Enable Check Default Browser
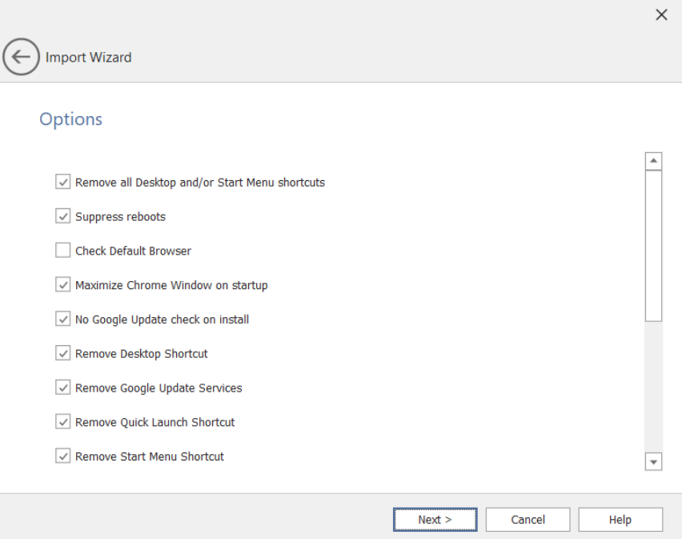682x539 pixels. tap(62, 251)
